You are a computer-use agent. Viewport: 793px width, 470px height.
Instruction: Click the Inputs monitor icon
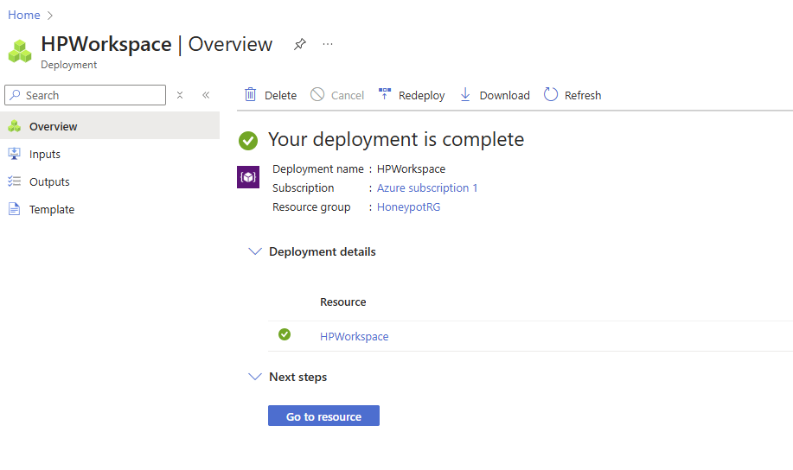click(14, 154)
